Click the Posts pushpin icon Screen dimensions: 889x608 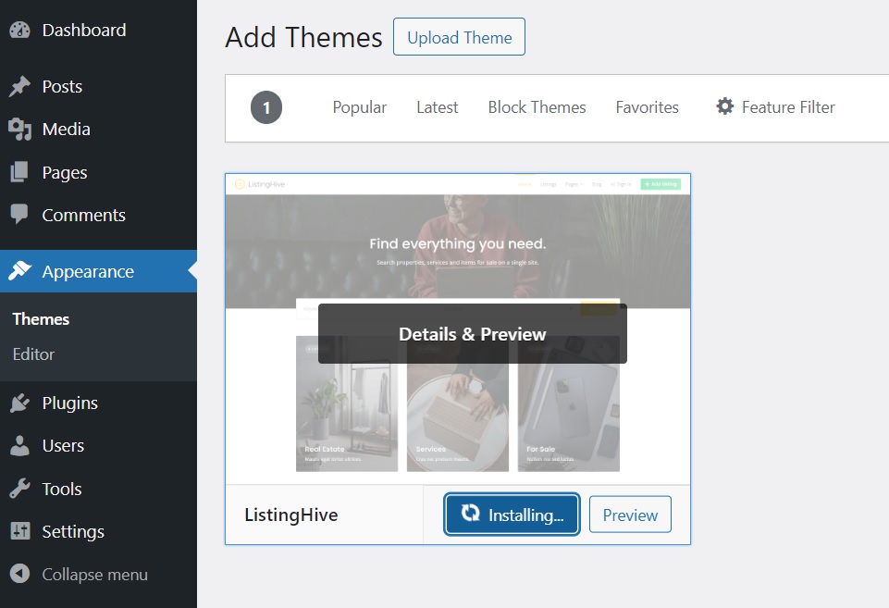click(x=19, y=87)
